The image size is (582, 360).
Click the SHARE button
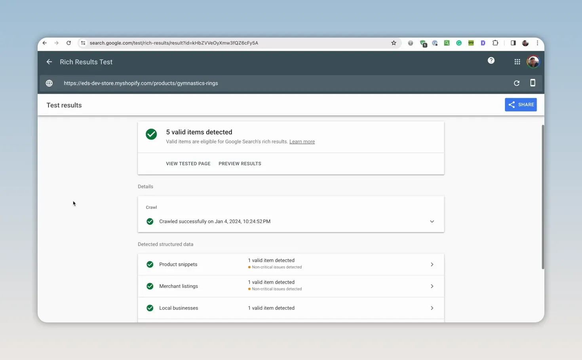pos(521,105)
